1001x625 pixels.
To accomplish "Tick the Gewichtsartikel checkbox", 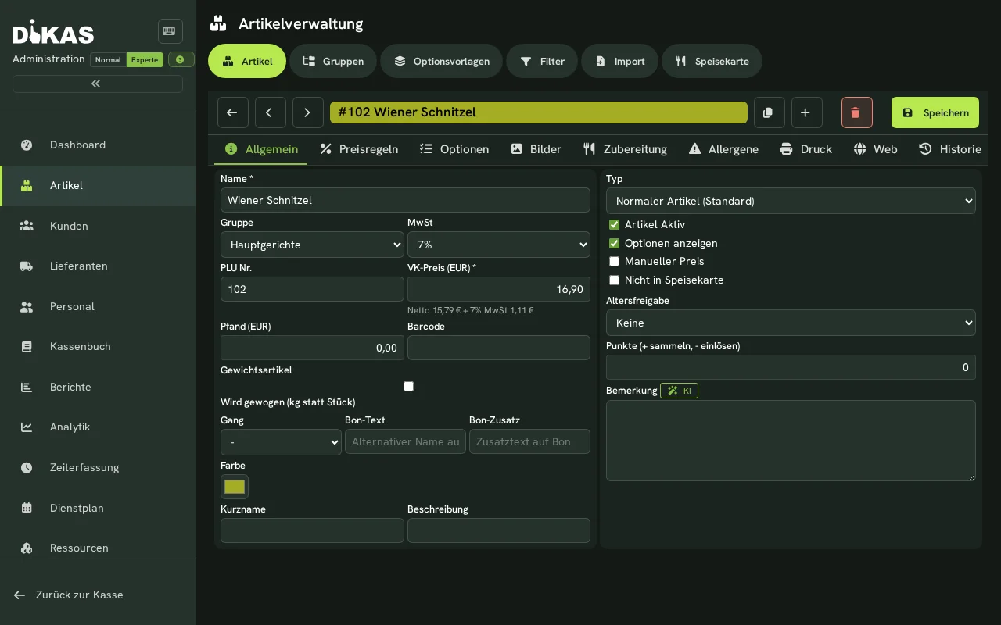I will tap(408, 386).
